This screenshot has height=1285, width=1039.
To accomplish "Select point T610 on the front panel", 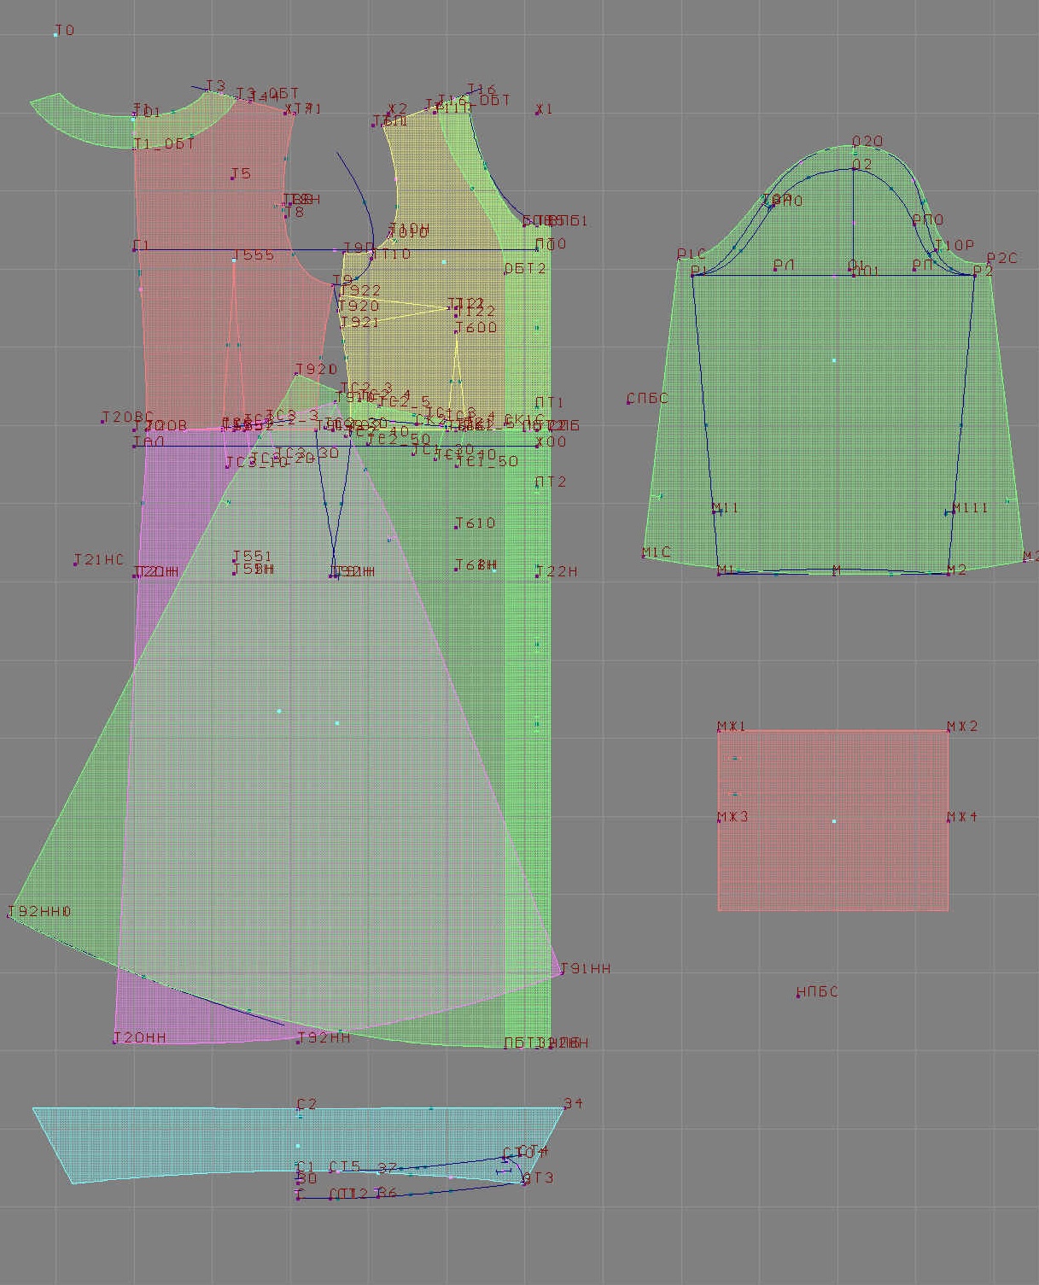I will pos(457,527).
